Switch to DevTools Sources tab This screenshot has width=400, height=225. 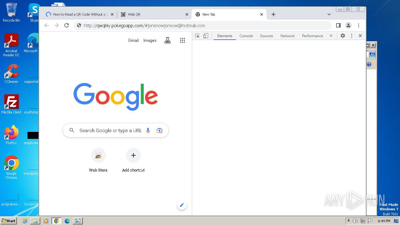coord(267,36)
